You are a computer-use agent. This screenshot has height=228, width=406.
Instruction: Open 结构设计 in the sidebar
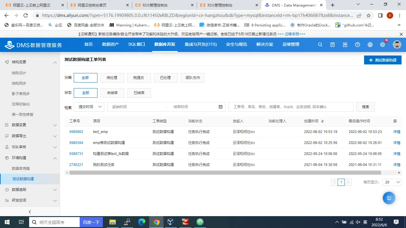pyautogui.click(x=19, y=73)
